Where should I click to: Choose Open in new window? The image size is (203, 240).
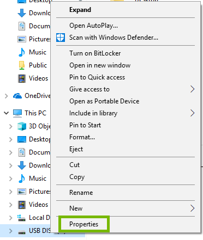point(126,65)
